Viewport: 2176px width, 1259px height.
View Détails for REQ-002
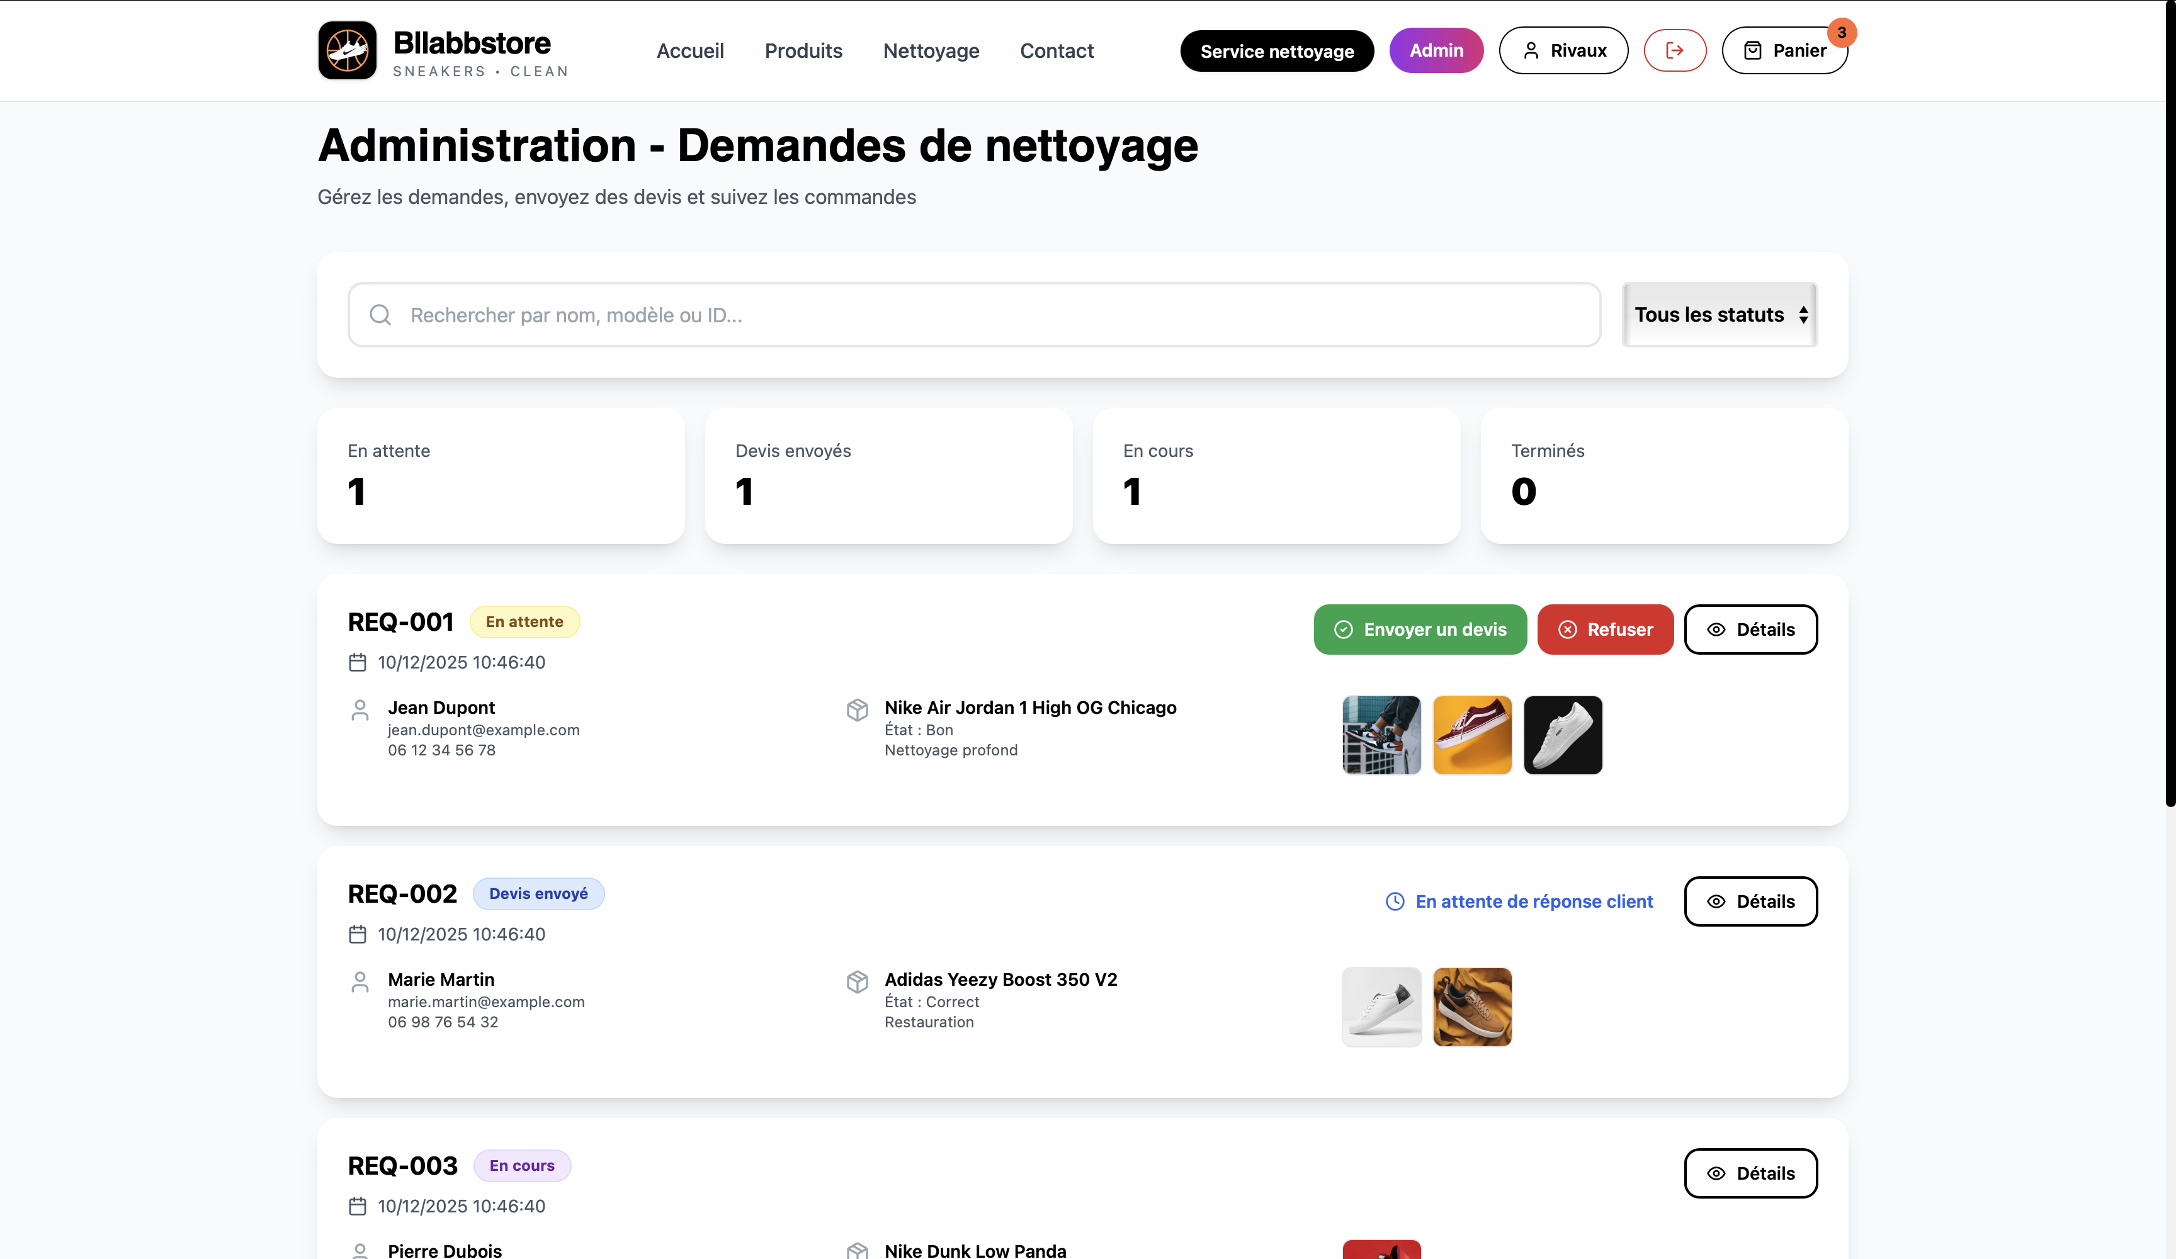[x=1750, y=901]
